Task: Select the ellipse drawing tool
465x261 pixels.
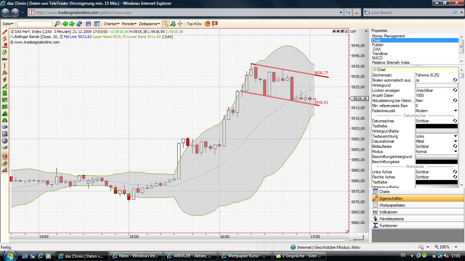Action: pos(4,127)
